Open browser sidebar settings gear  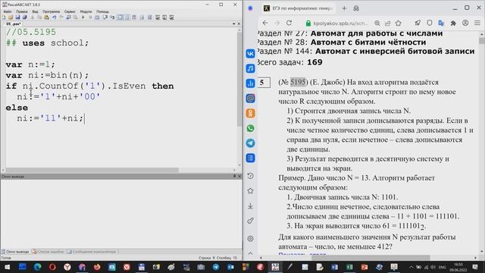pos(250,238)
